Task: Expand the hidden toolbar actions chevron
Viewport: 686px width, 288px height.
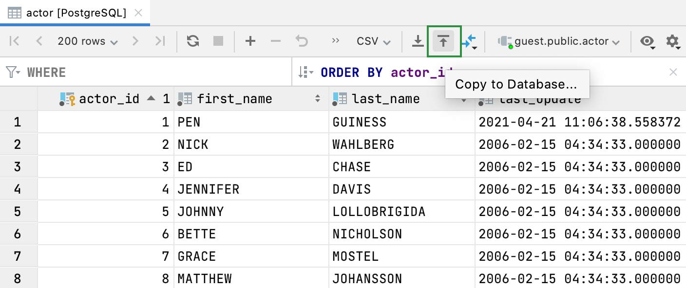Action: tap(335, 41)
